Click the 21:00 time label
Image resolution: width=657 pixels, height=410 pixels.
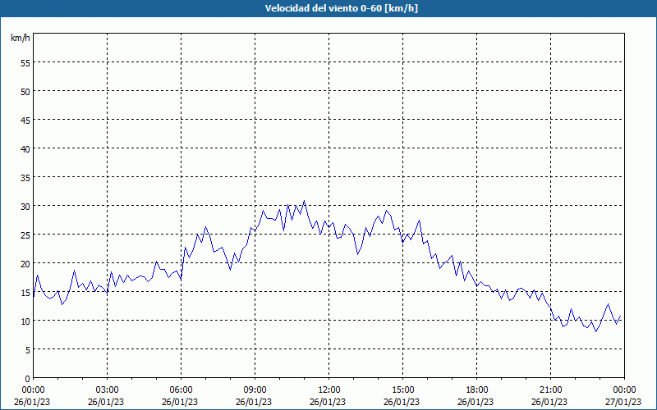point(550,390)
